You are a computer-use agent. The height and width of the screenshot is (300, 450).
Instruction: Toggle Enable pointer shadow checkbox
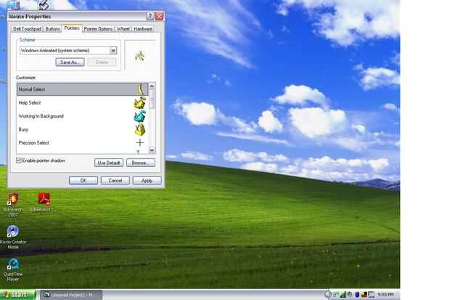click(x=19, y=161)
